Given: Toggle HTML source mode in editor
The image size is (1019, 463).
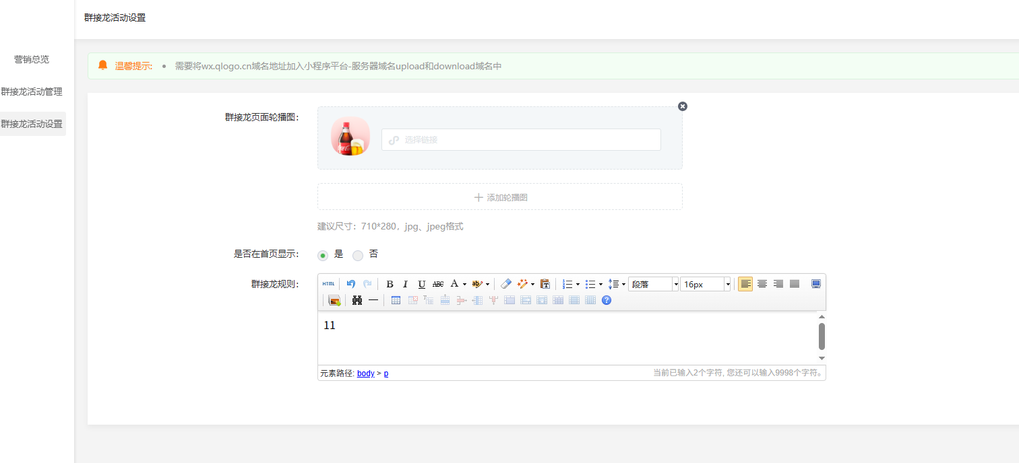Looking at the screenshot, I should pyautogui.click(x=328, y=284).
